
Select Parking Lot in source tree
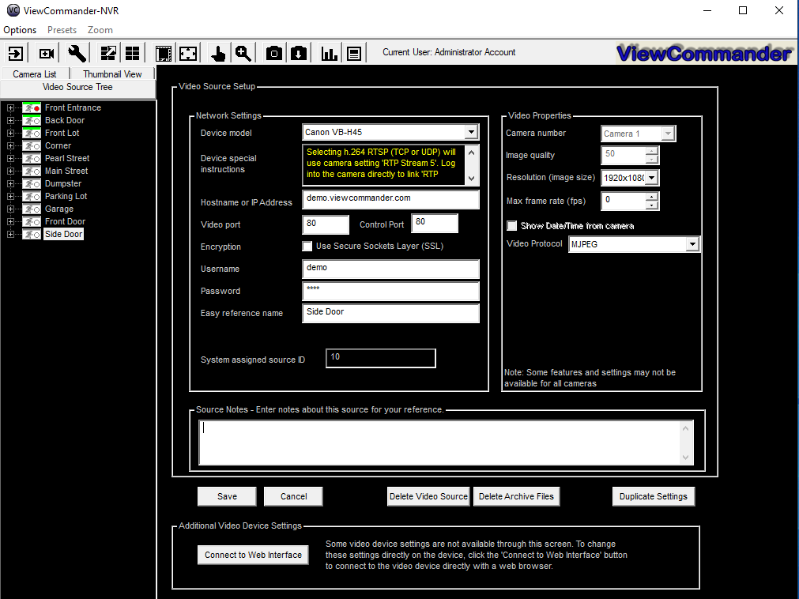[66, 197]
